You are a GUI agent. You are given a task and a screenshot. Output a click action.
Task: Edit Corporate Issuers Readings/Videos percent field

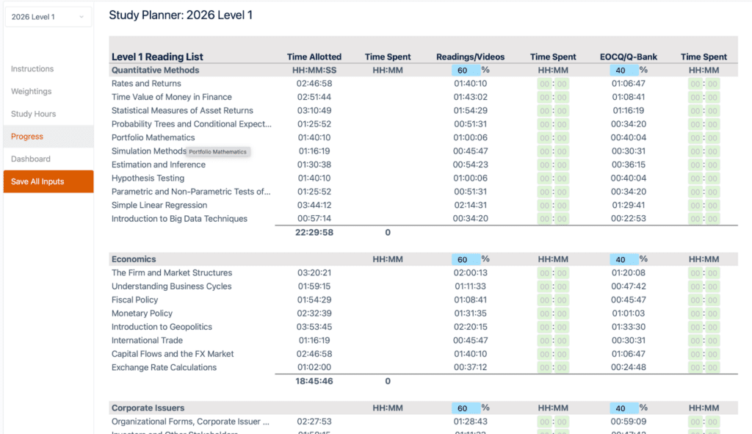(465, 408)
